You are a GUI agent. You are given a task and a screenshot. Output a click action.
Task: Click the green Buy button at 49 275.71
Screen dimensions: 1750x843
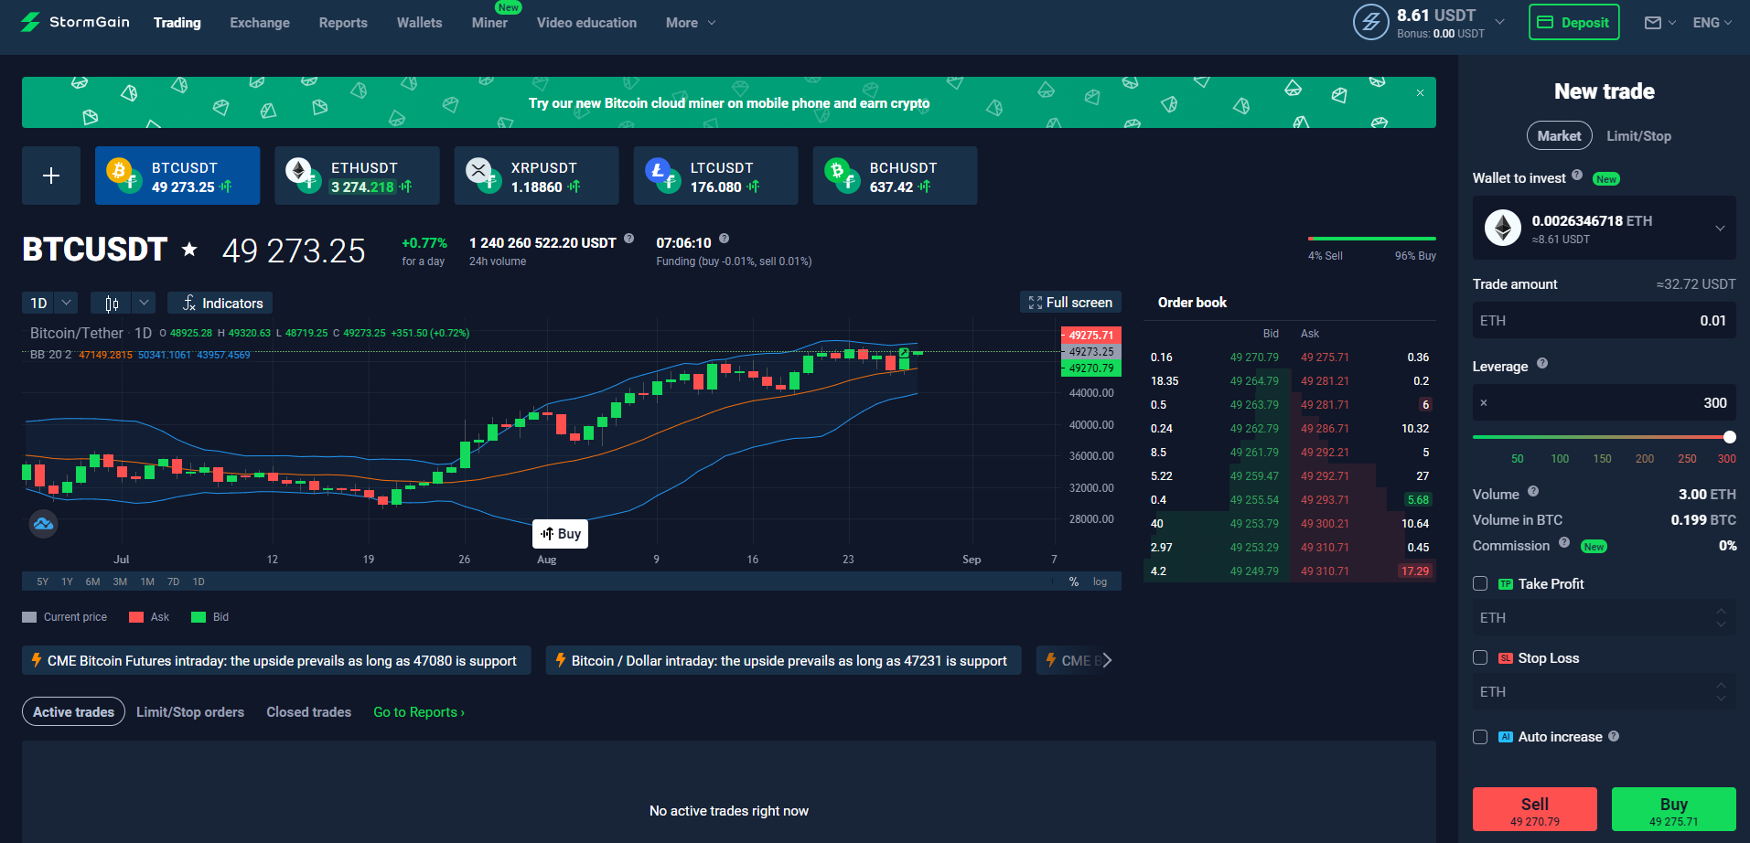coord(1674,809)
